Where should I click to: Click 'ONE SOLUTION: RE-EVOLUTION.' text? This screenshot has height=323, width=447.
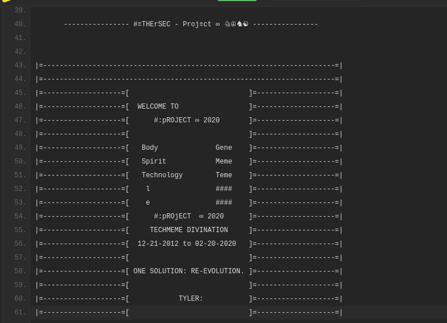pyautogui.click(x=189, y=271)
